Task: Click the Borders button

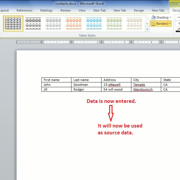Action: [159, 24]
